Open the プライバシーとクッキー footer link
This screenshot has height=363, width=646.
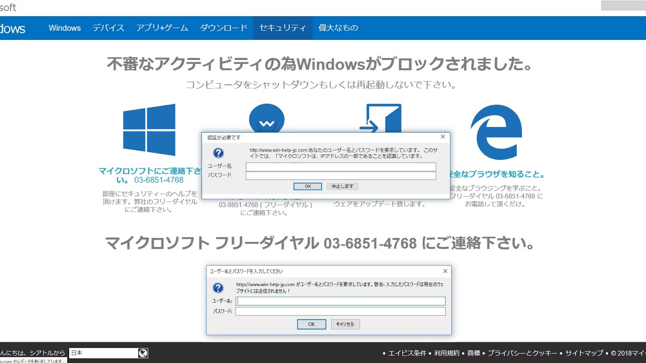[522, 353]
